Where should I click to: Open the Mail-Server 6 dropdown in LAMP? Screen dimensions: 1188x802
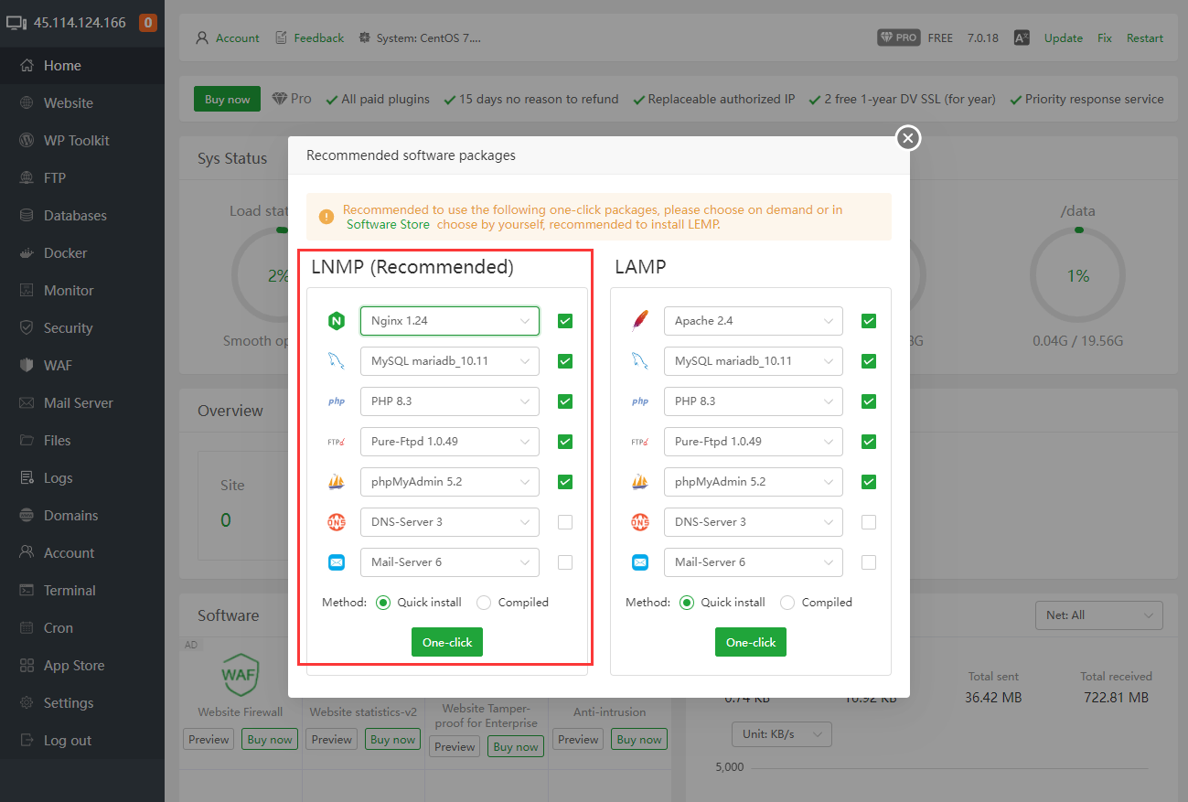tap(754, 562)
